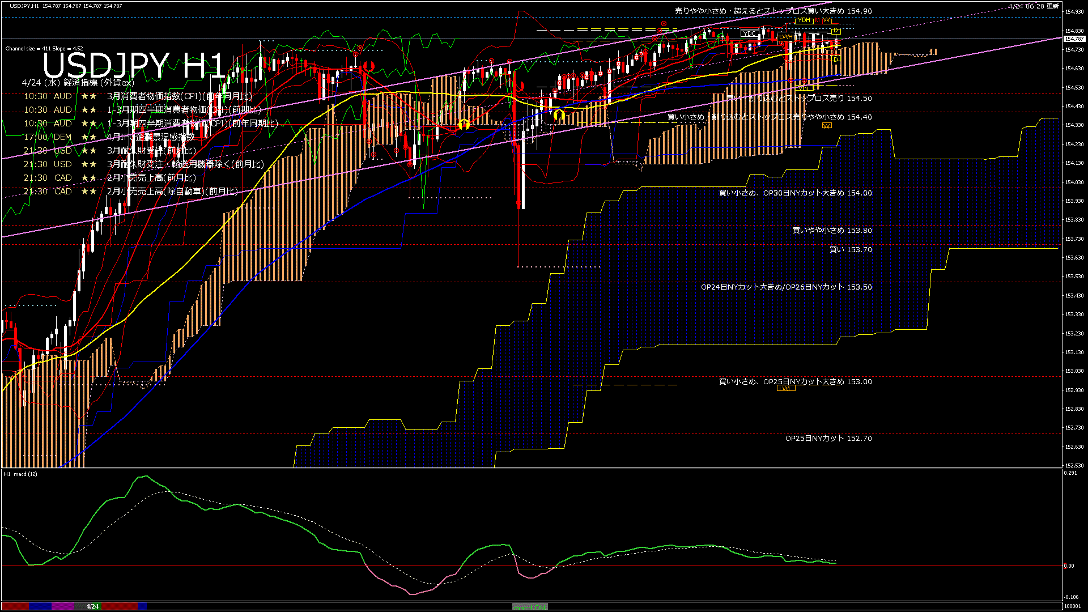This screenshot has height=612, width=1088.
Task: Select the AUD 3月消費者物価指数(CPI)(前年同月比) row
Action: click(138, 96)
